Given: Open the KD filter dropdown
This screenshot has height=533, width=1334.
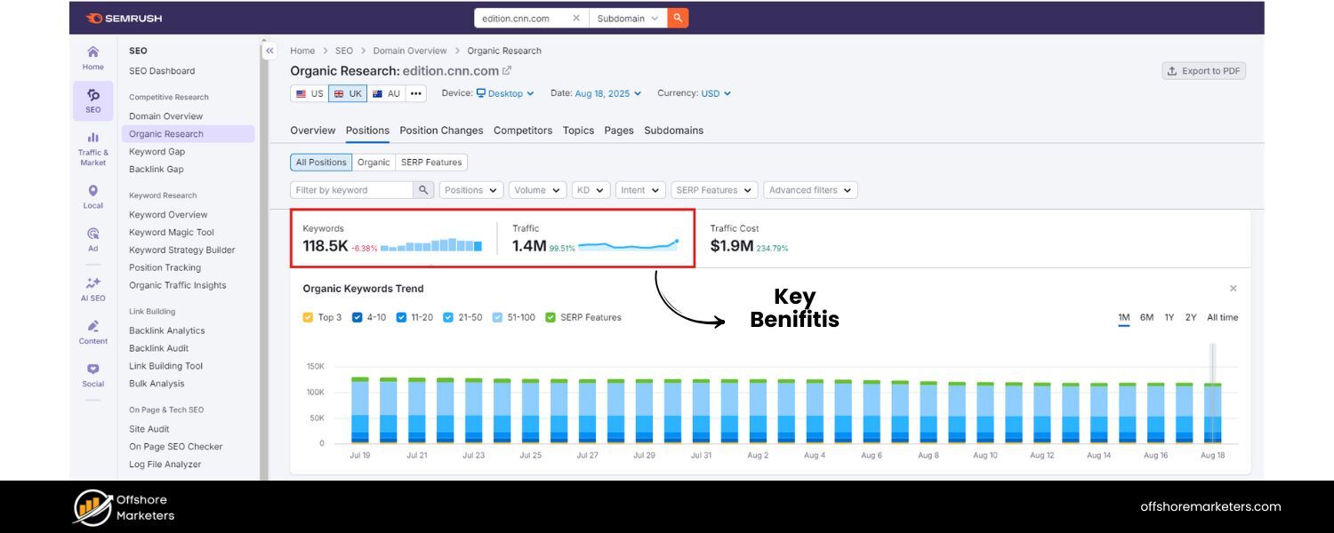Looking at the screenshot, I should coord(590,189).
